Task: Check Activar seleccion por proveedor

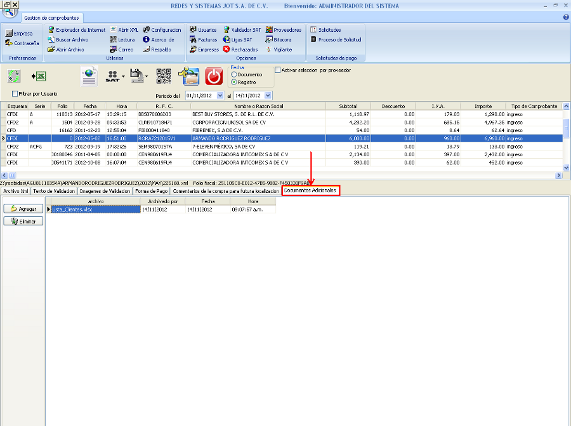Action: point(278,70)
